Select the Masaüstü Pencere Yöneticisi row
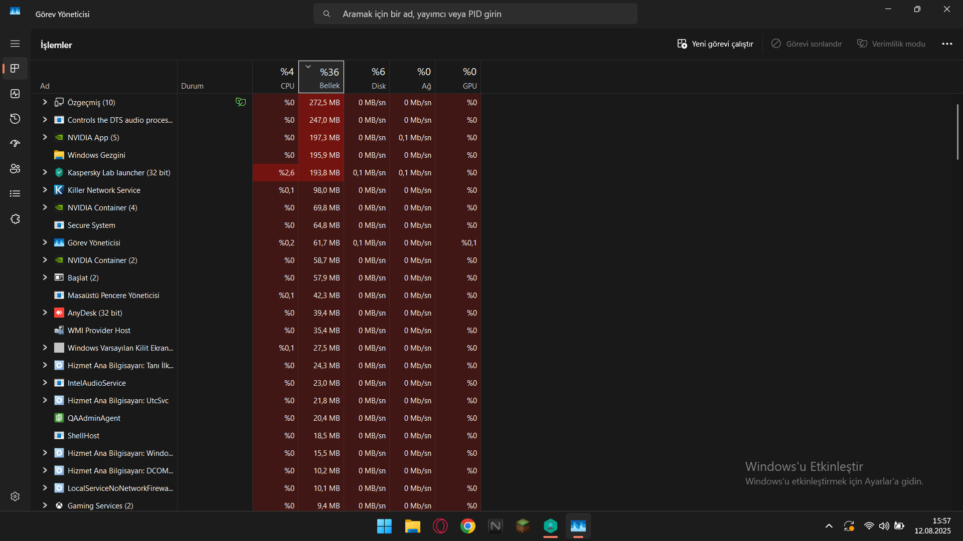 (256, 296)
